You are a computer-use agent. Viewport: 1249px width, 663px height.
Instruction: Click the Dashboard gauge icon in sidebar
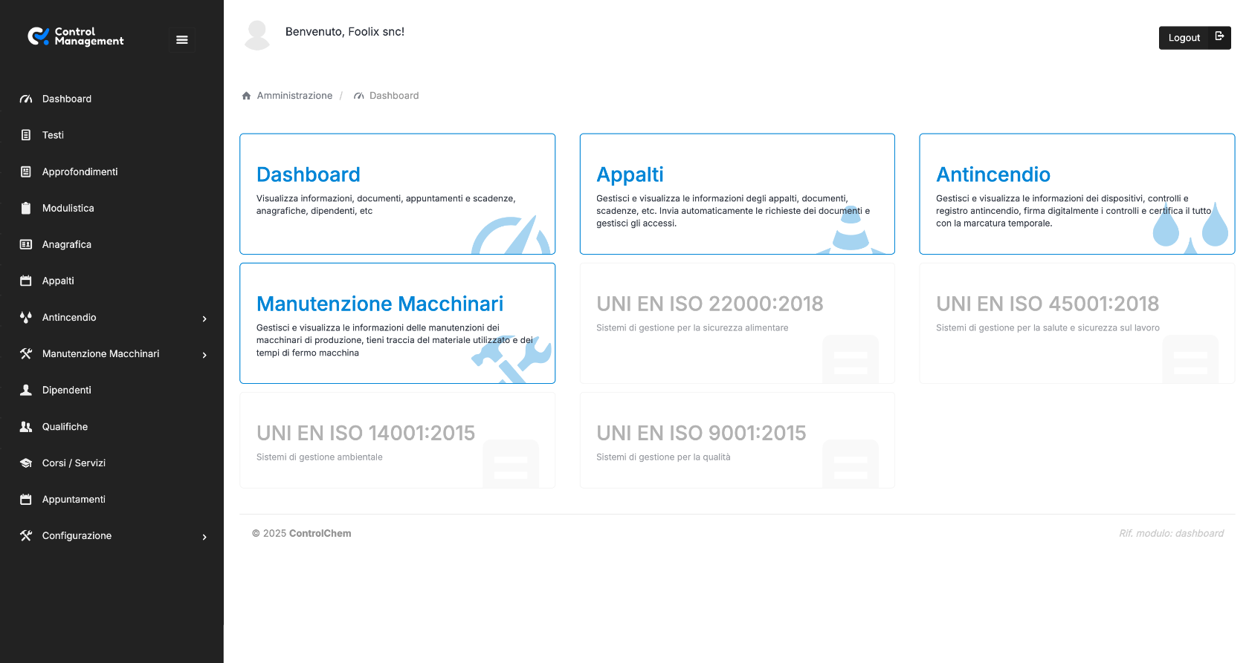[x=26, y=99]
